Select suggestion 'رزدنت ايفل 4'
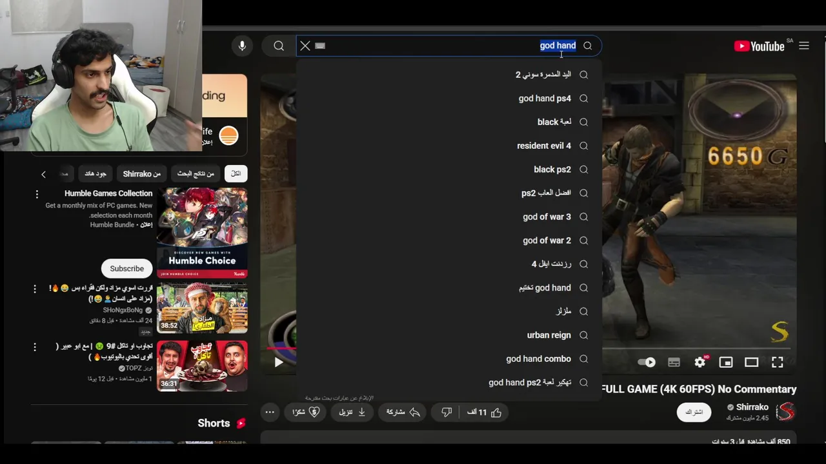The width and height of the screenshot is (826, 464). click(448, 264)
